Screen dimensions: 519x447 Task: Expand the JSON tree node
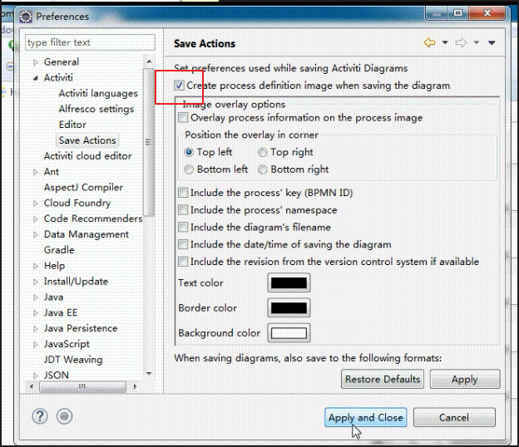[36, 376]
